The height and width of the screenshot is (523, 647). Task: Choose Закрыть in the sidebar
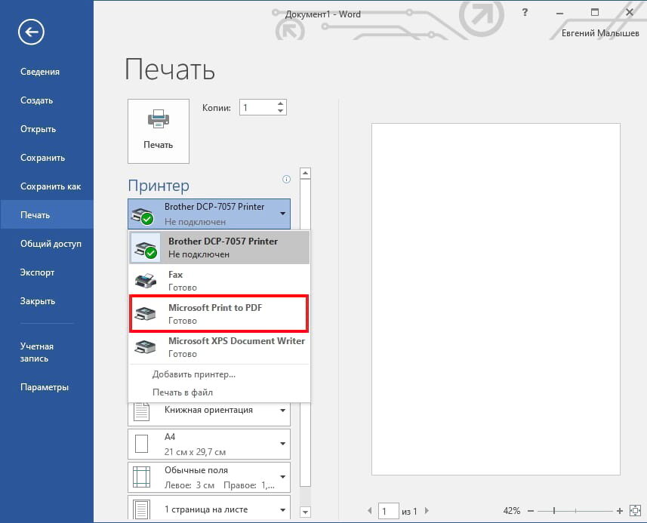pos(38,301)
